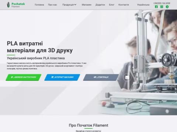This screenshot has height=132, width=177.
Task: Click the gray Співпраця button
Action: [x=101, y=77]
